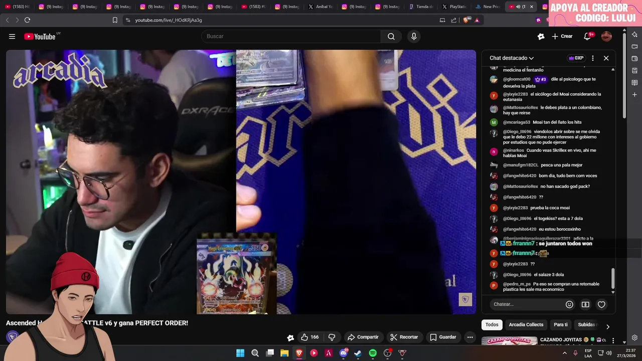642x361 pixels.
Task: Open the reading list sidebar book icon
Action: [634, 83]
